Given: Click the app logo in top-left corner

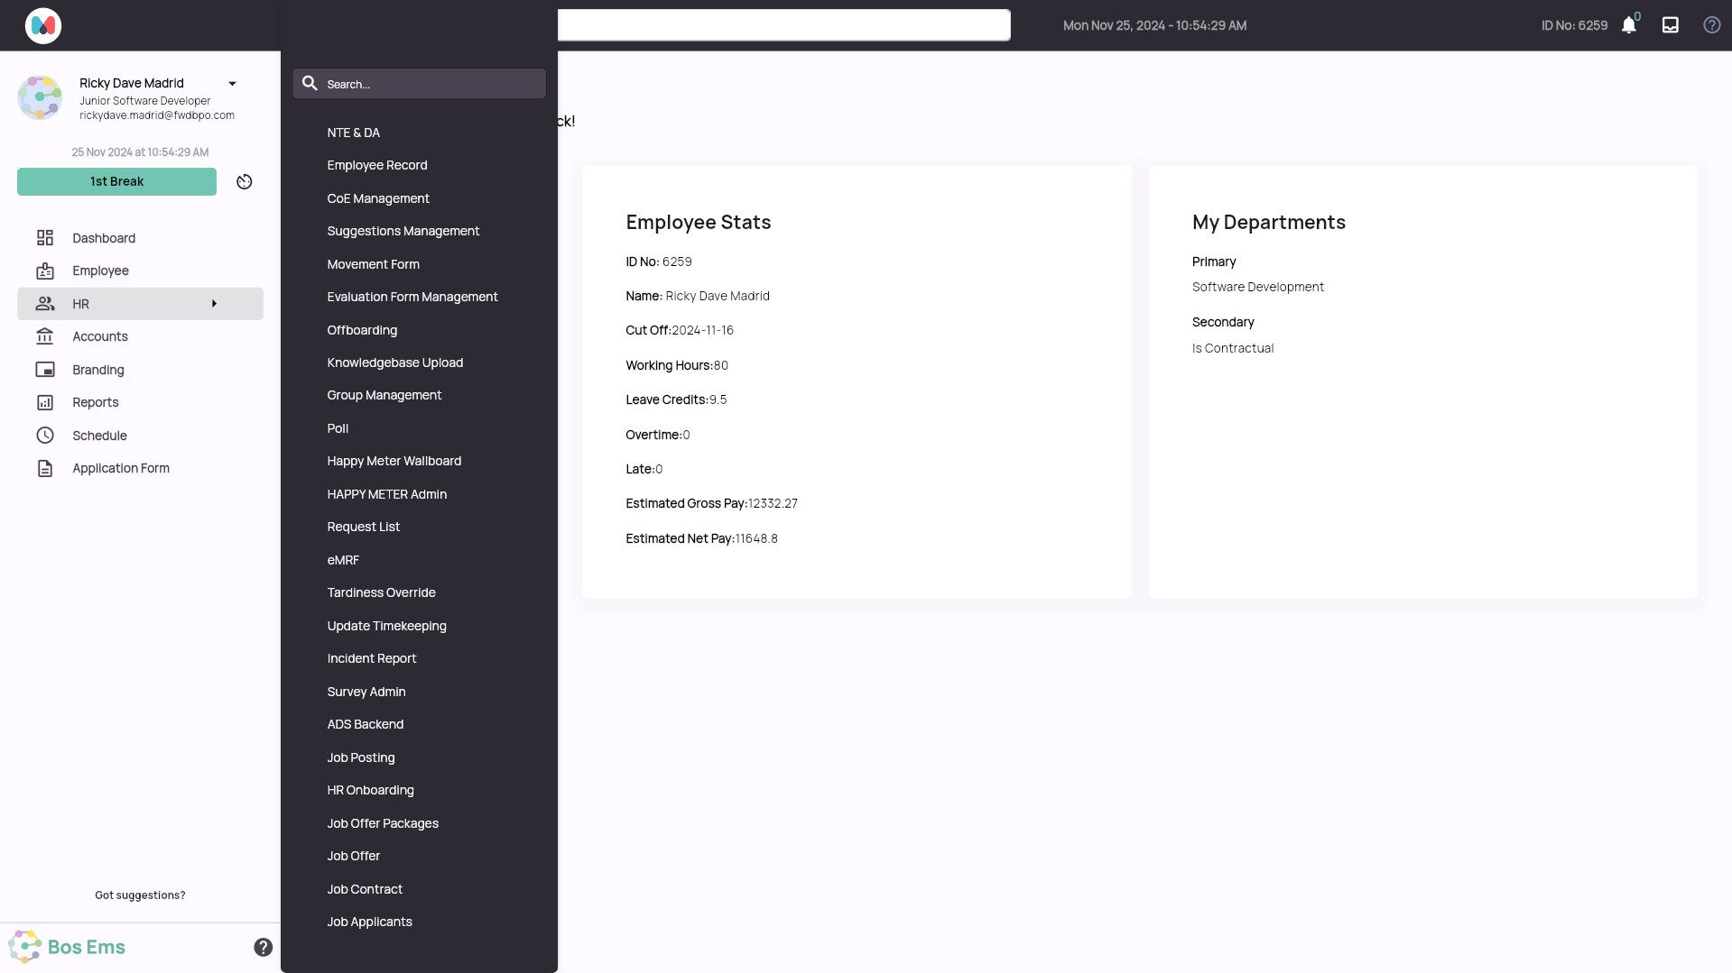Looking at the screenshot, I should point(43,25).
